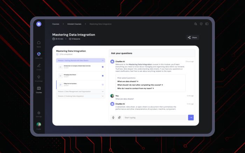Click the first ChatBot AI avatar
Viewport: 245px width, 153px height.
tap(112, 61)
